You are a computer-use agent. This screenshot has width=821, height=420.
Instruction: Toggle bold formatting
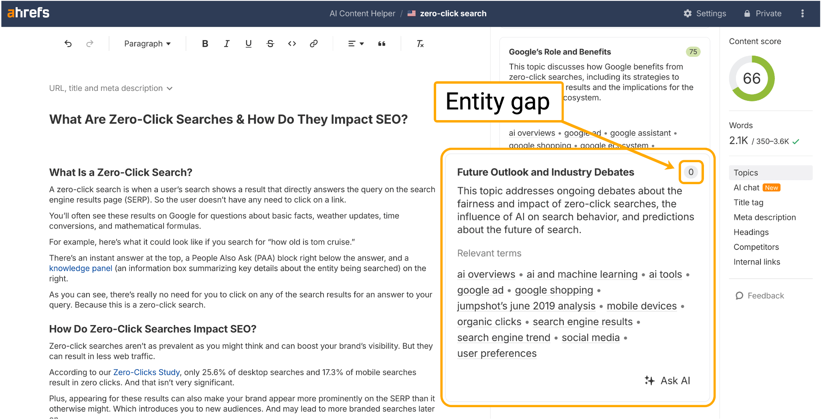205,44
